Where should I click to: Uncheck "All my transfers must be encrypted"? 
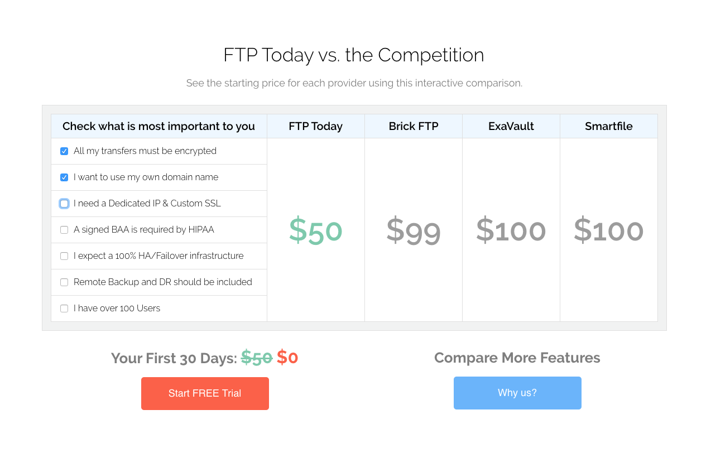64,151
